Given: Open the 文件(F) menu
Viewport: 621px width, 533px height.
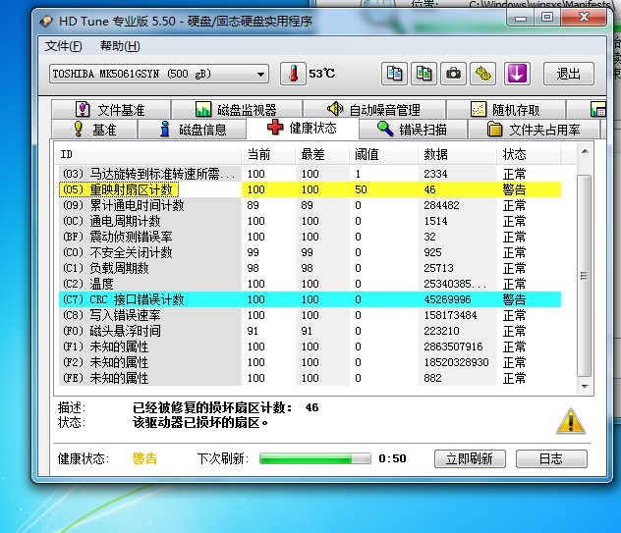Looking at the screenshot, I should coord(63,46).
